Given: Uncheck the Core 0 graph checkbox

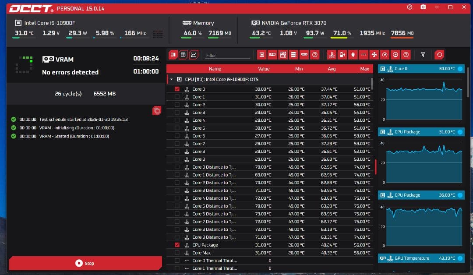Looking at the screenshot, I should pos(177,89).
